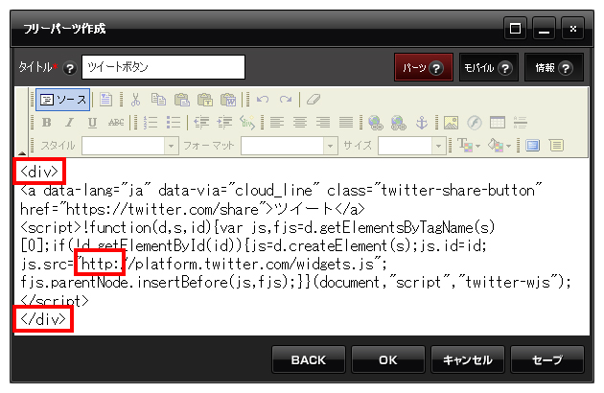Image resolution: width=604 pixels, height=393 pixels.
Task: Toggle the ソース (Source) view button
Action: pyautogui.click(x=63, y=100)
